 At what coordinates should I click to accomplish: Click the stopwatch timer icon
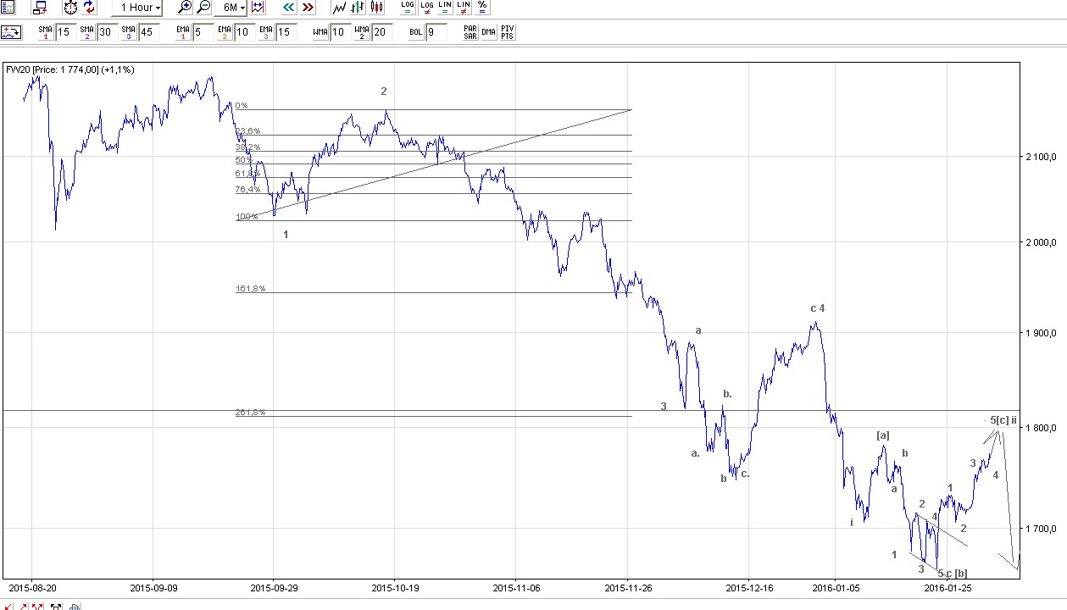pyautogui.click(x=69, y=8)
